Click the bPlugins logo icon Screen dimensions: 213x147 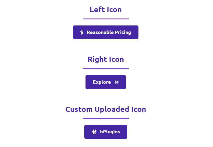tap(94, 132)
